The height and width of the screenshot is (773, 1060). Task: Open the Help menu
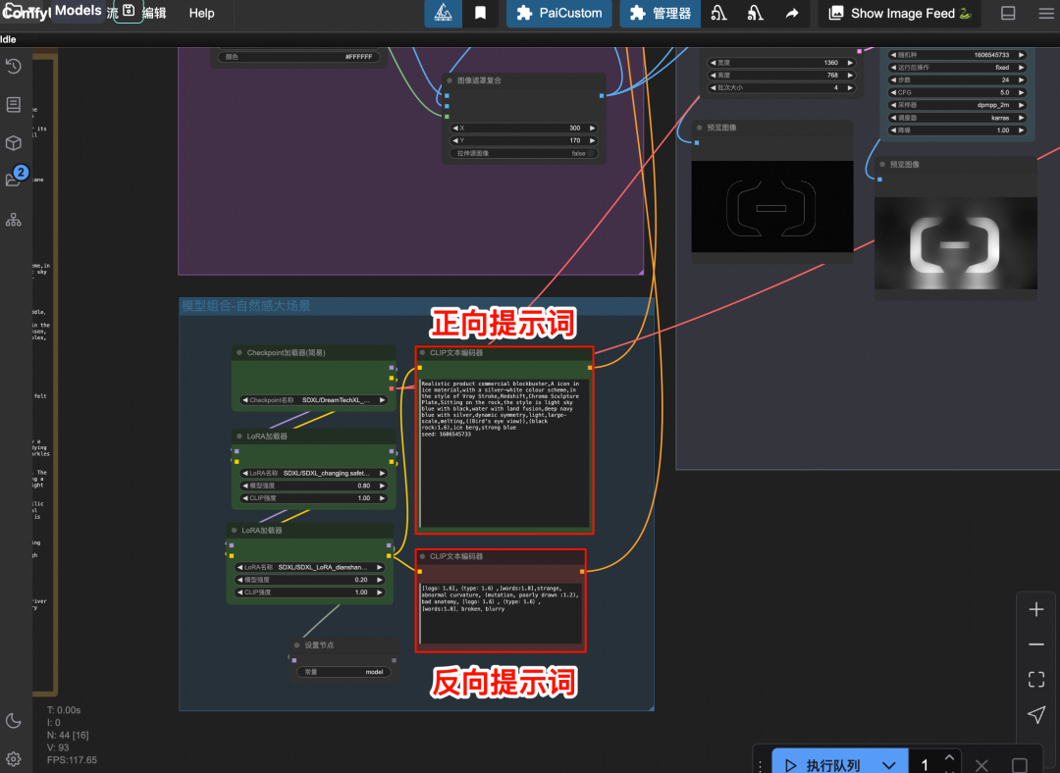coord(201,13)
